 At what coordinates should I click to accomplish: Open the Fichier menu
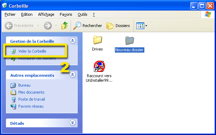click(x=10, y=14)
